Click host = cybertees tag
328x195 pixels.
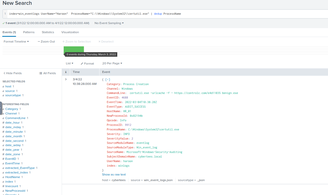[x=114, y=180]
